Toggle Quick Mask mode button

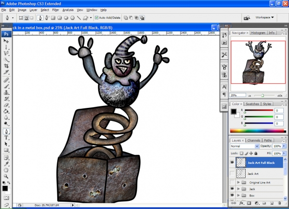6,198
